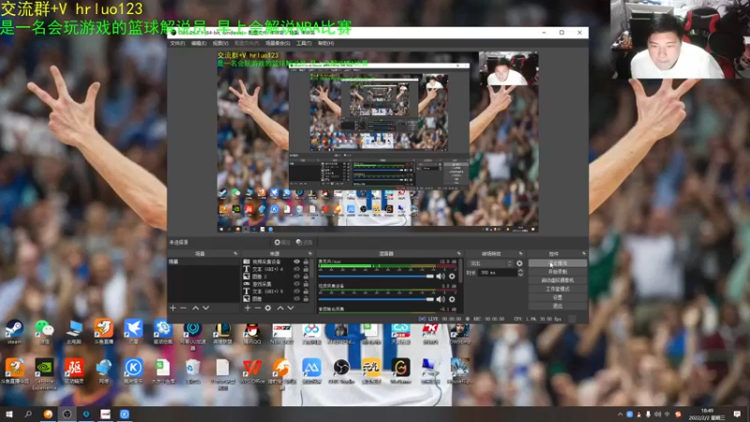Click the 工作室模式 studio mode button

pos(558,290)
